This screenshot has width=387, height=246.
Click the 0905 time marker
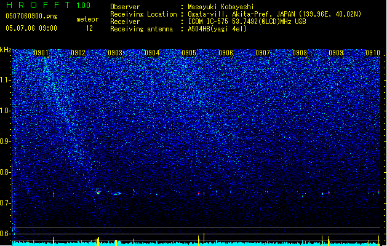click(189, 53)
